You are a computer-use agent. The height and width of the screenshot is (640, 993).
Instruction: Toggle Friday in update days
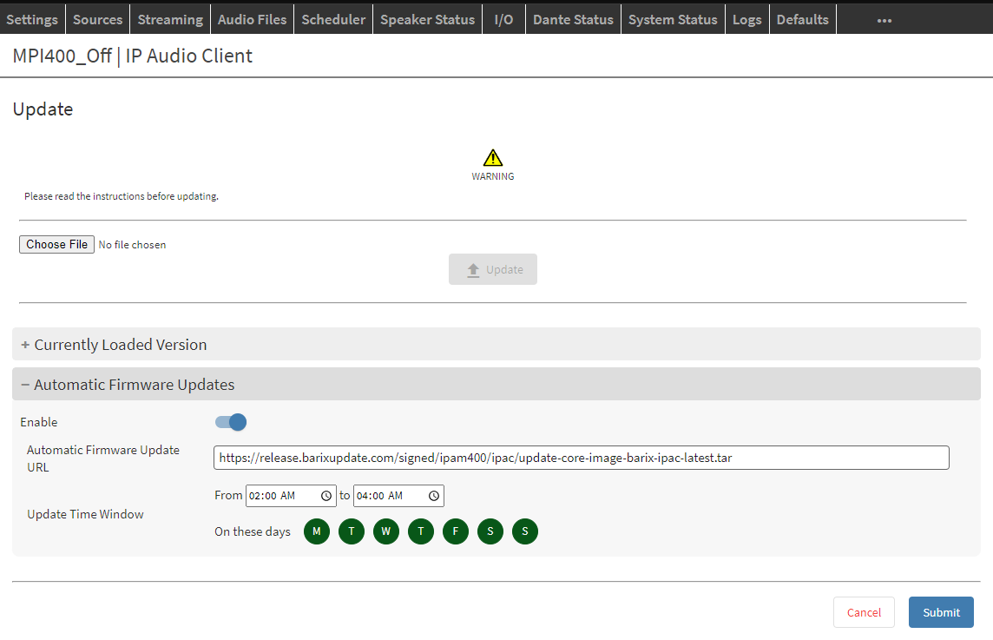coord(456,531)
